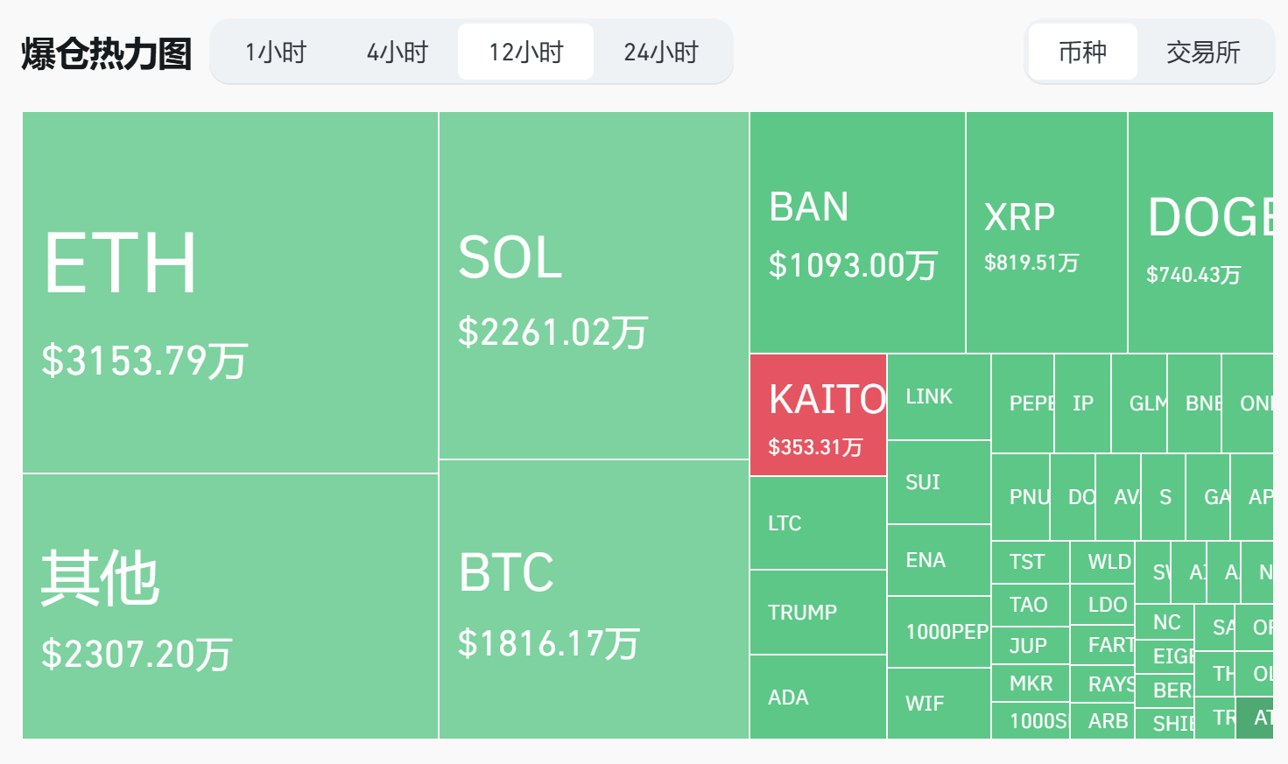
Task: Select the red KAITO tile
Action: 817,413
